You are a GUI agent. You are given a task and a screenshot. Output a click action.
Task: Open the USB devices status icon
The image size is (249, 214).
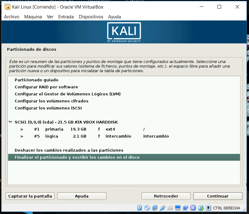[163, 208]
